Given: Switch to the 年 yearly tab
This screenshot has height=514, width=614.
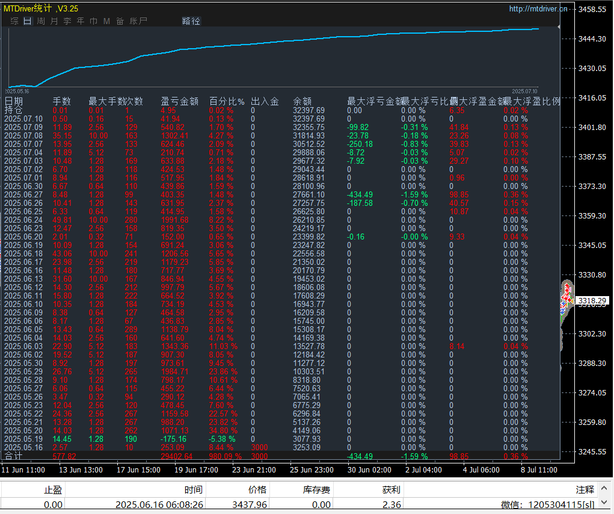Looking at the screenshot, I should (x=80, y=21).
